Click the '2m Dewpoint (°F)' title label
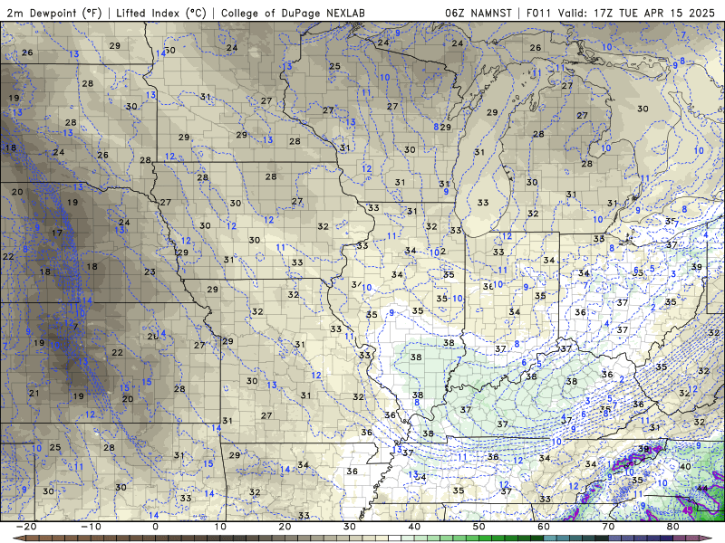The image size is (725, 543). point(54,13)
